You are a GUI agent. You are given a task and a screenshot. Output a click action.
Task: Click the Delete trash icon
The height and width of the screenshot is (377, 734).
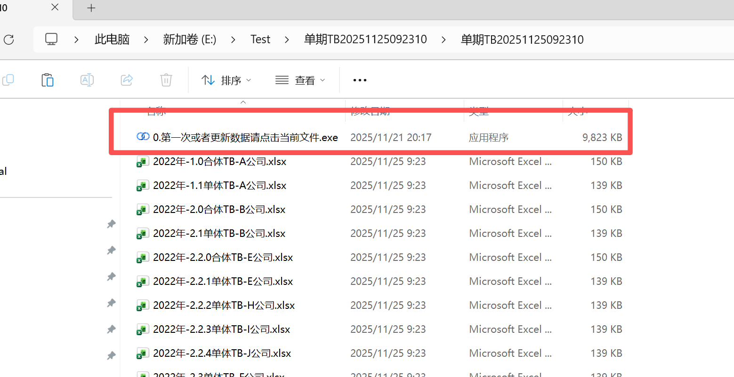coord(166,80)
